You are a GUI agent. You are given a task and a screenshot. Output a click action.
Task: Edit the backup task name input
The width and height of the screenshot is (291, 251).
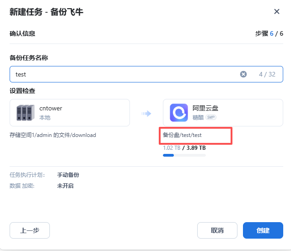click(124, 74)
